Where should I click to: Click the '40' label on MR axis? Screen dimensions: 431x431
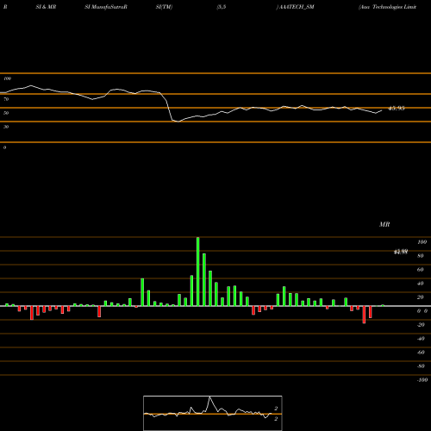click(x=421, y=284)
